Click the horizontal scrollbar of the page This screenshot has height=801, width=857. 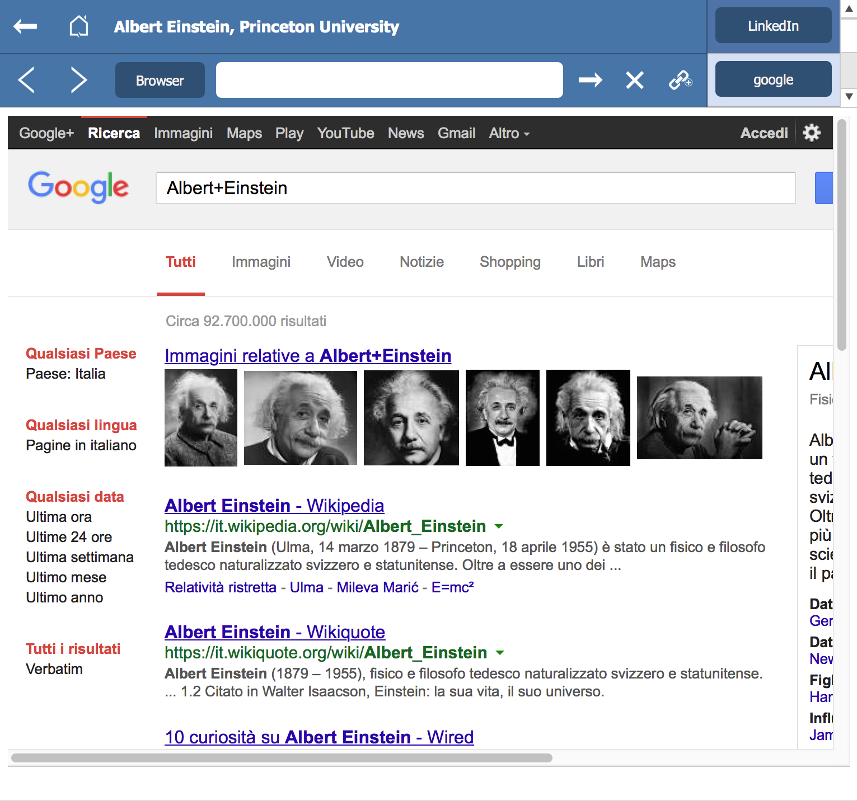pyautogui.click(x=282, y=758)
